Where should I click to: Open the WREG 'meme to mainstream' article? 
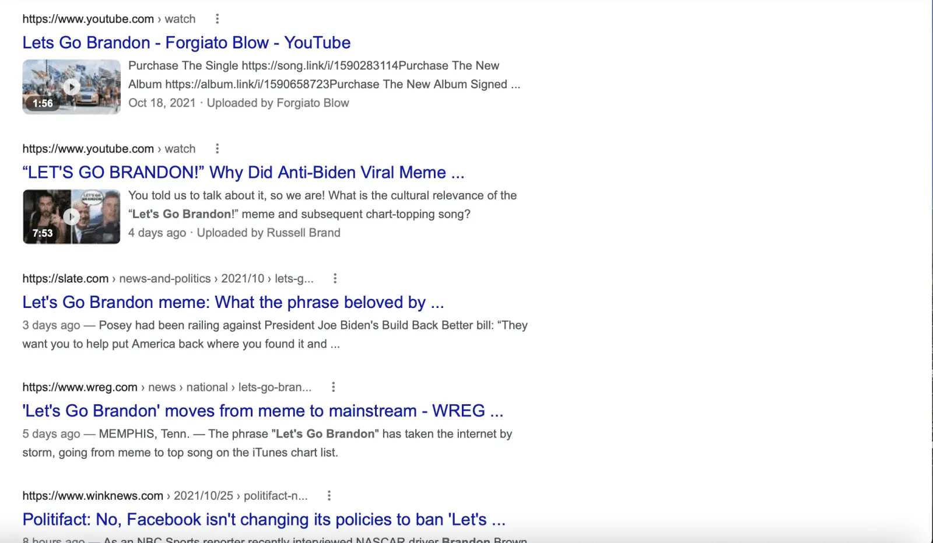[x=263, y=411]
